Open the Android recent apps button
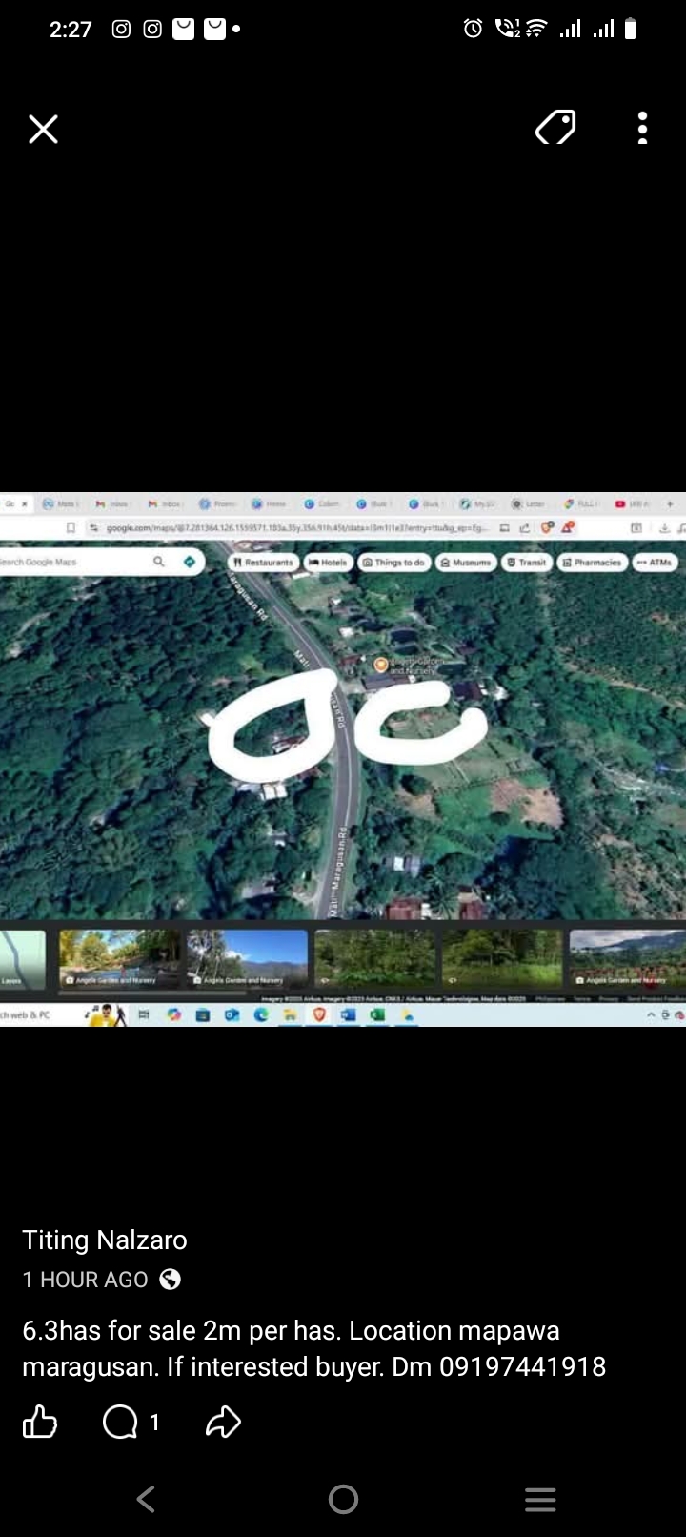Screen dimensions: 686x1537 coord(540,1500)
